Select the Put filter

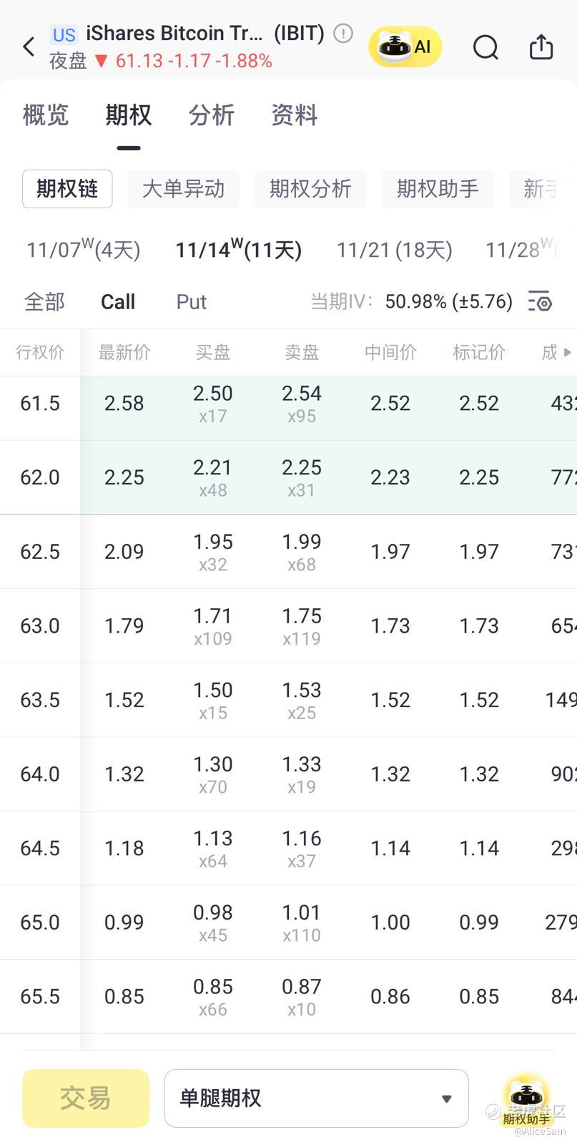point(191,302)
